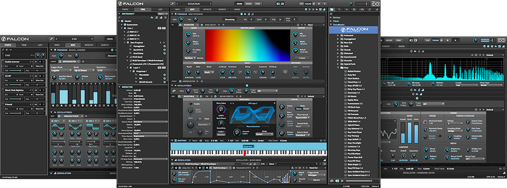The height and width of the screenshot is (188, 507).
Task: Adjust the SparkVerb Mix knob
Action: tap(295, 34)
